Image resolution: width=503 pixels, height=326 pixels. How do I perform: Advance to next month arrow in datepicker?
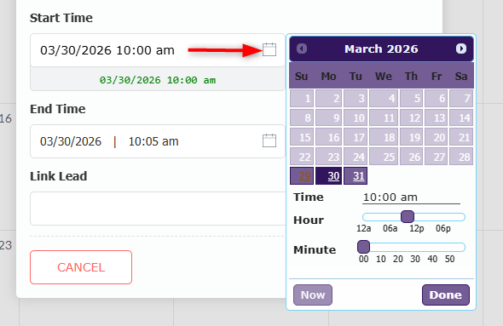coord(461,49)
